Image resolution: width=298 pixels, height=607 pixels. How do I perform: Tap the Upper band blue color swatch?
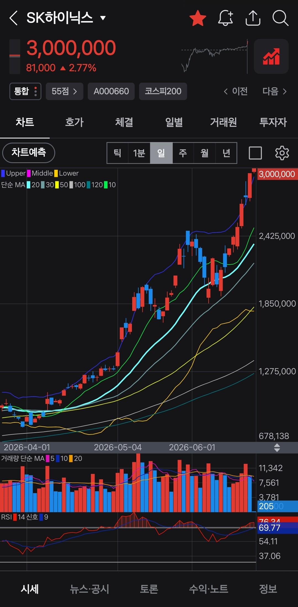click(3, 173)
